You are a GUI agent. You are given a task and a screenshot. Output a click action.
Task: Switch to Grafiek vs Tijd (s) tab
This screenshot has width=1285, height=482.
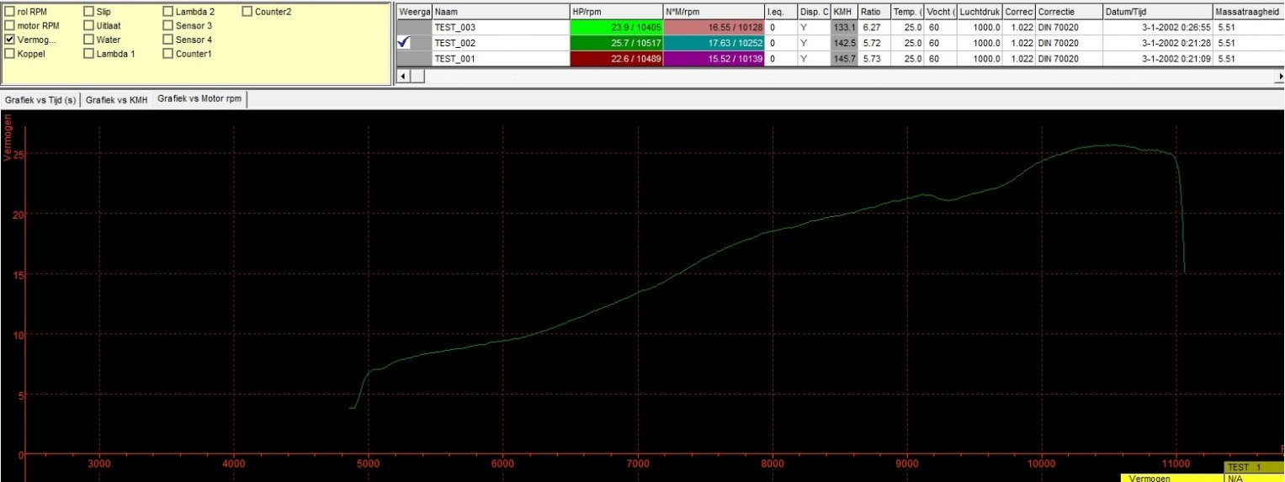tap(40, 99)
